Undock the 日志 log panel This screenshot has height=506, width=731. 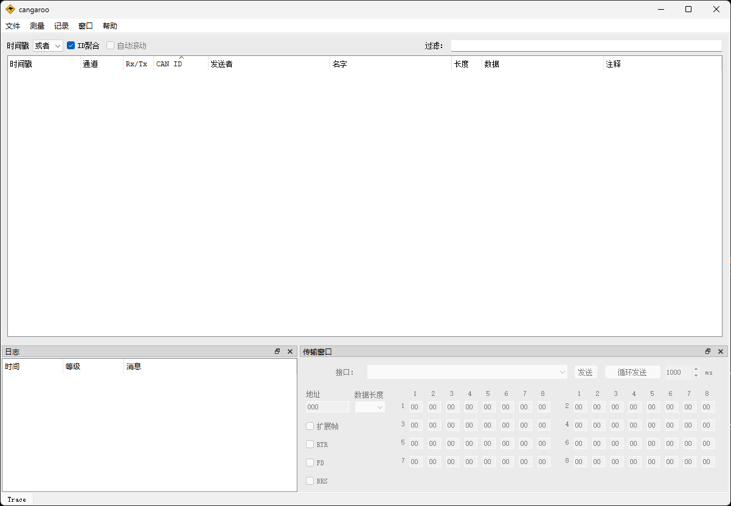coord(277,351)
